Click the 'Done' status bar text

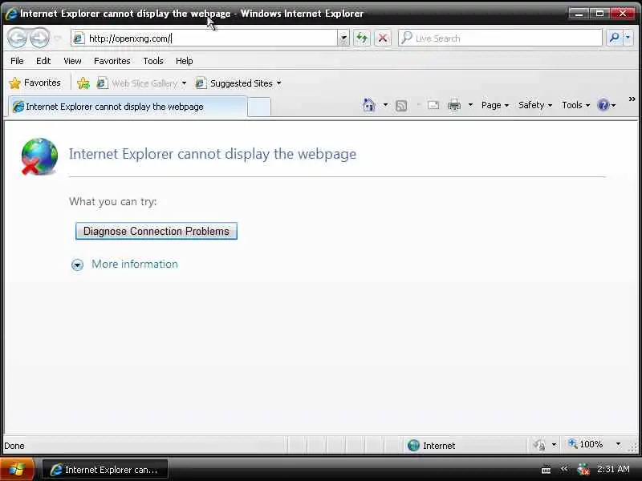click(x=14, y=446)
